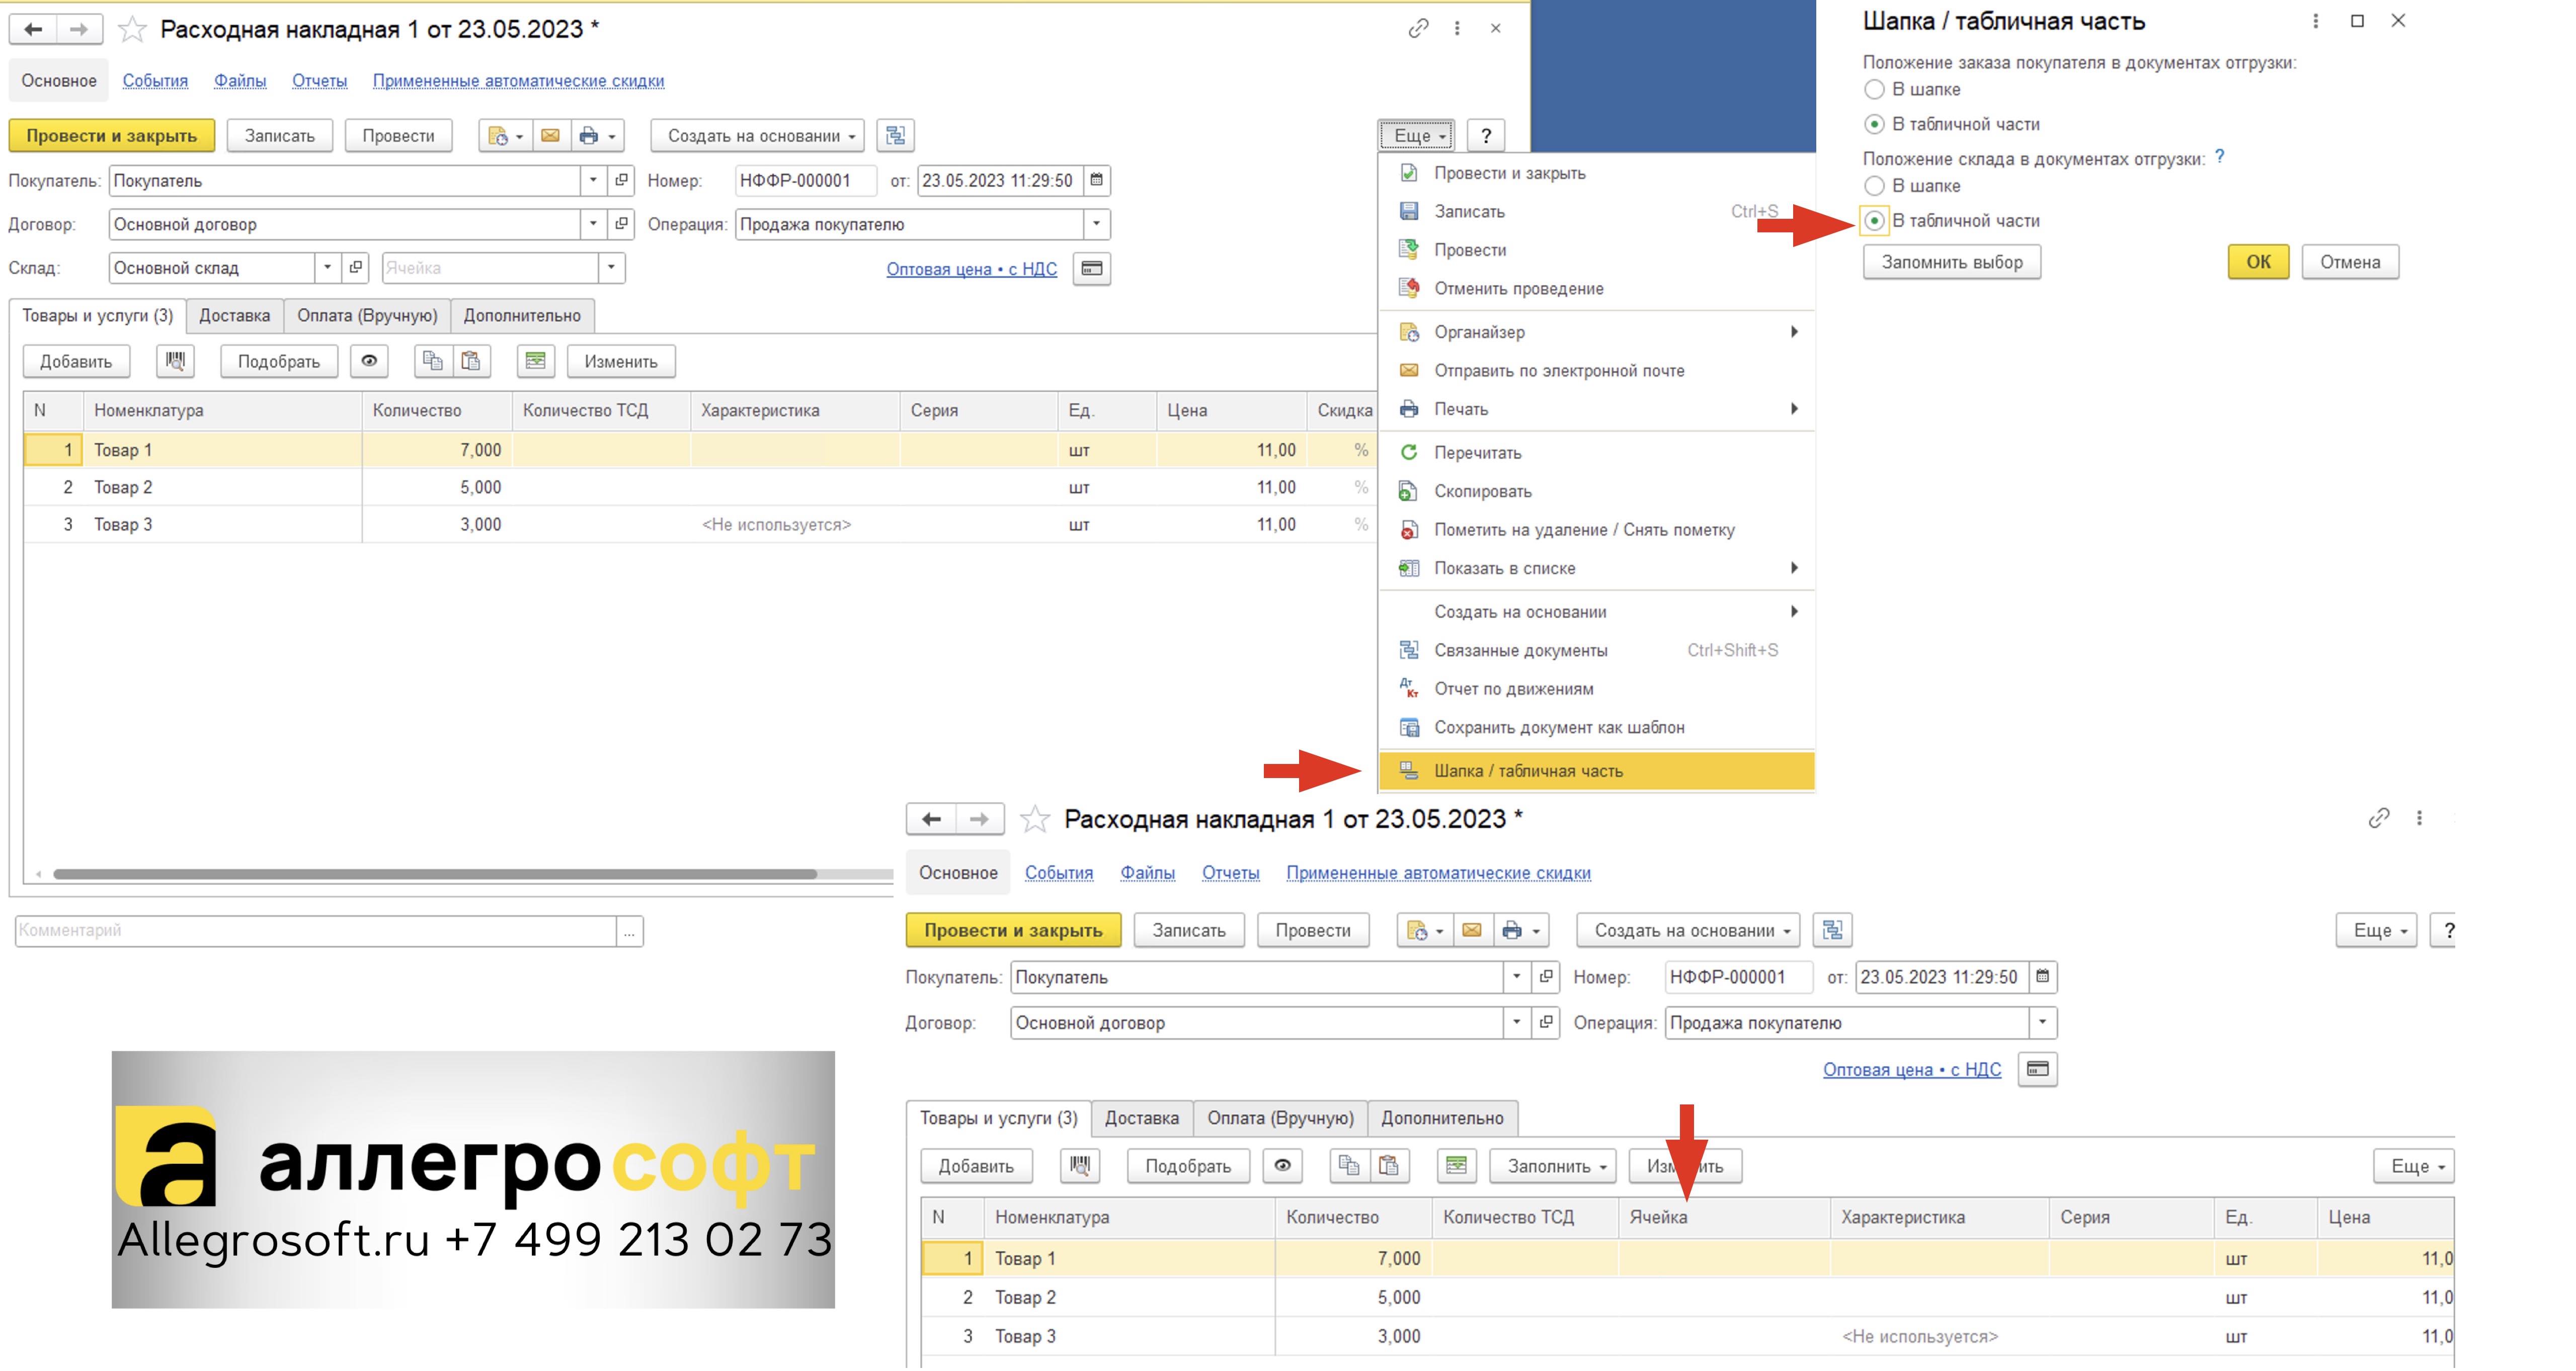The image size is (2576, 1371).
Task: Select 'В табличной части' for warehouse position
Action: pos(1874,221)
